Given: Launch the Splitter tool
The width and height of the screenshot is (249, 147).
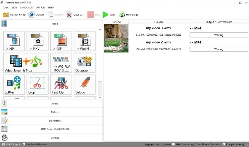Looking at the screenshot, I should click(x=14, y=85).
